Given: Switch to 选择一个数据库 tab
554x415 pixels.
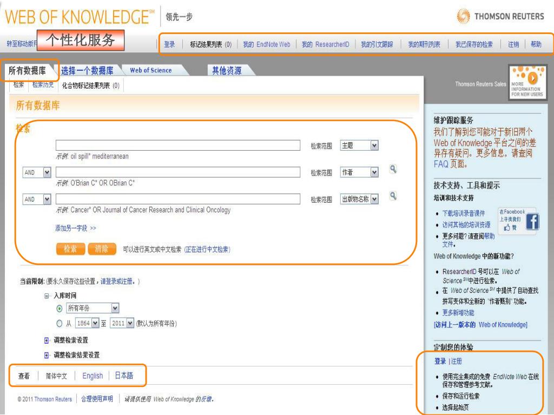Looking at the screenshot, I should coord(87,71).
